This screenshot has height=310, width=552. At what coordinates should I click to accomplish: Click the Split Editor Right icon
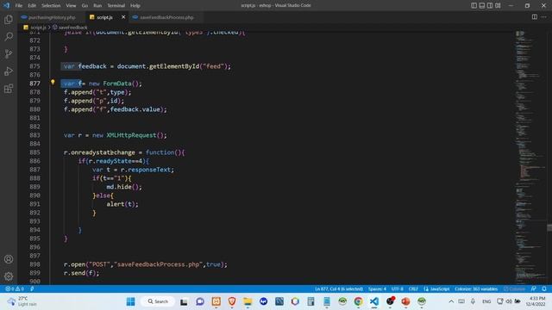tap(535, 17)
